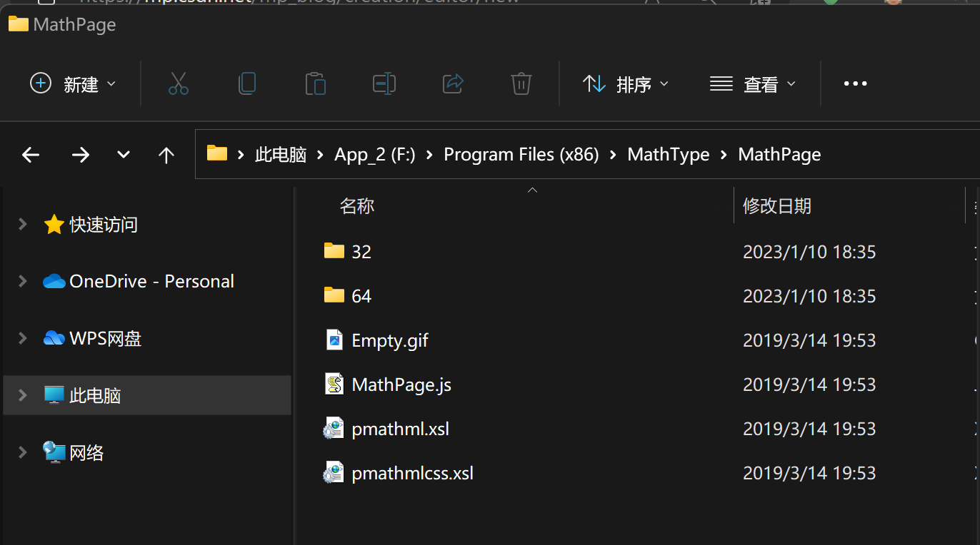Click date 2023/1/10 18:35 of folder 64
The width and height of the screenshot is (980, 545).
point(809,296)
